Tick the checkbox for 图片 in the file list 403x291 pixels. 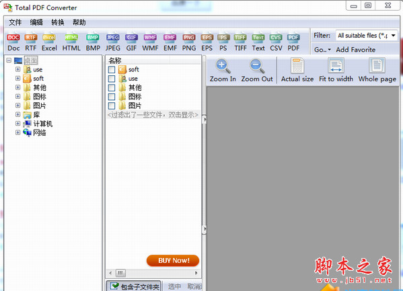click(x=112, y=106)
